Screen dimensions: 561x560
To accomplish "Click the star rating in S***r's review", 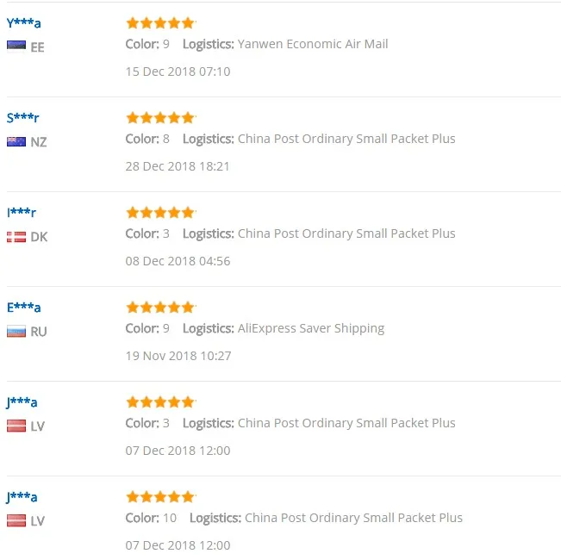I will (160, 118).
